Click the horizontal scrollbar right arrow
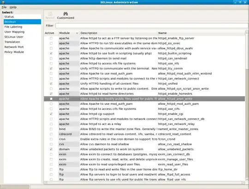 pyautogui.click(x=243, y=183)
